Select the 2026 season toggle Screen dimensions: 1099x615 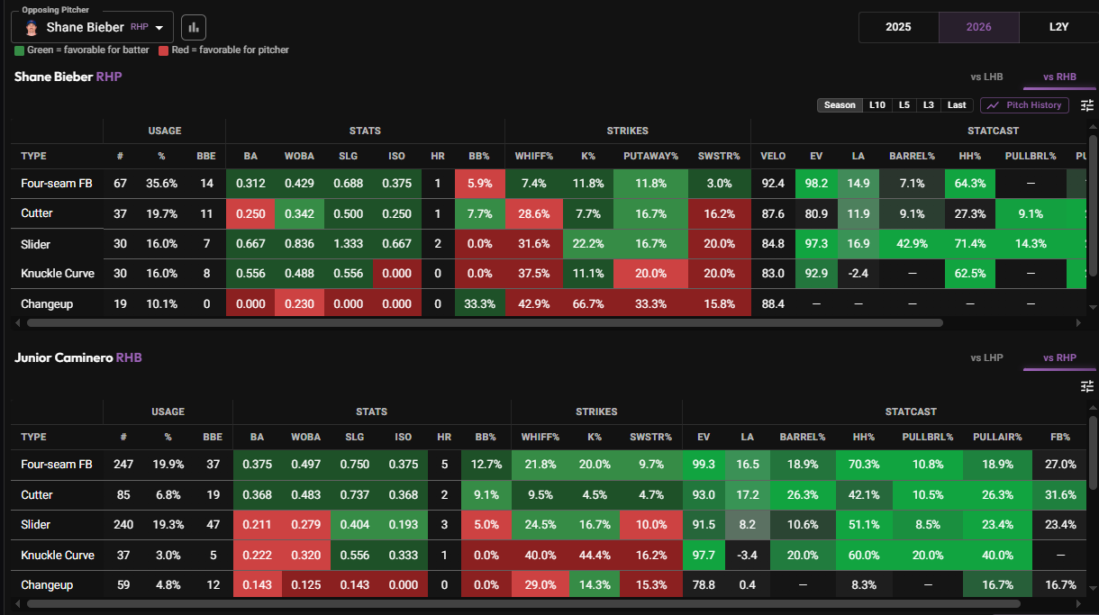(x=979, y=27)
